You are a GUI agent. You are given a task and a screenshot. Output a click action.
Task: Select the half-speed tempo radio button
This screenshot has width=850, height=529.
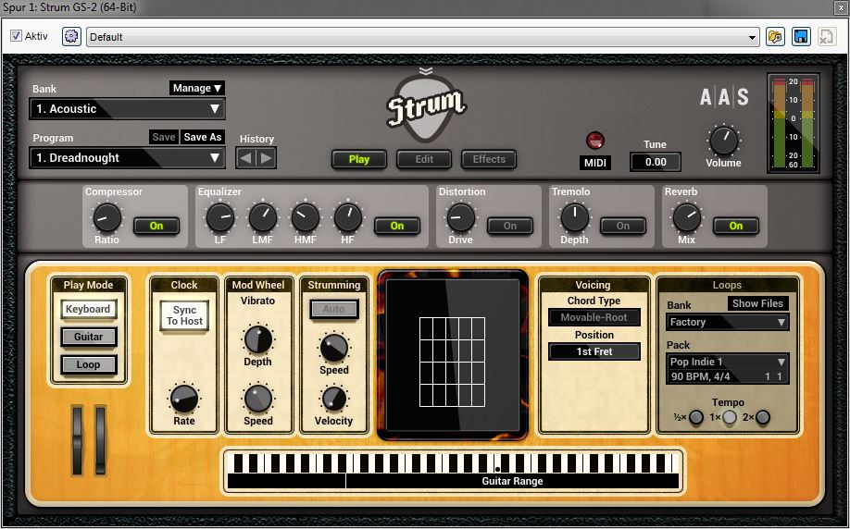point(696,417)
